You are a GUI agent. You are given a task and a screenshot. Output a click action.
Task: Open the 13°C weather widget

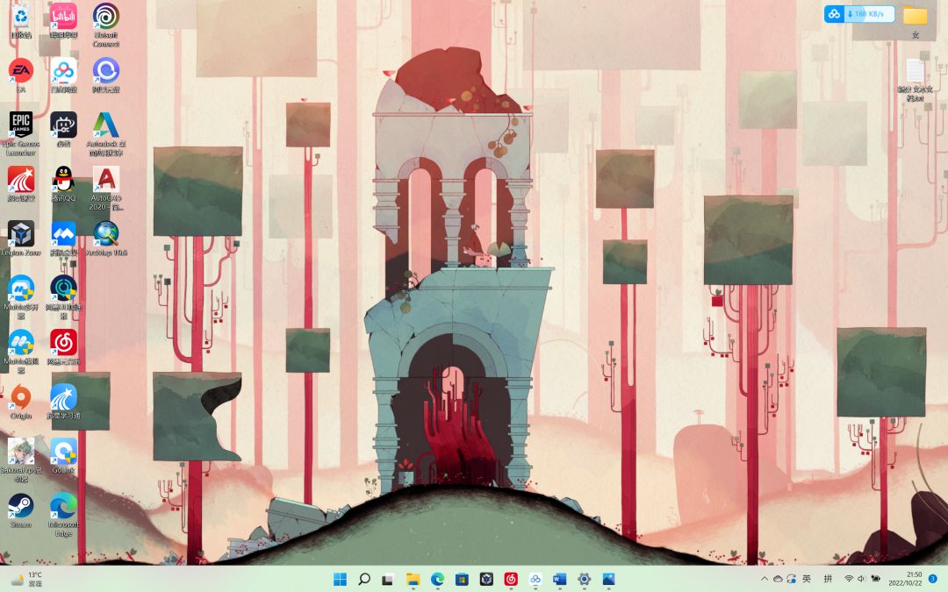tap(27, 580)
